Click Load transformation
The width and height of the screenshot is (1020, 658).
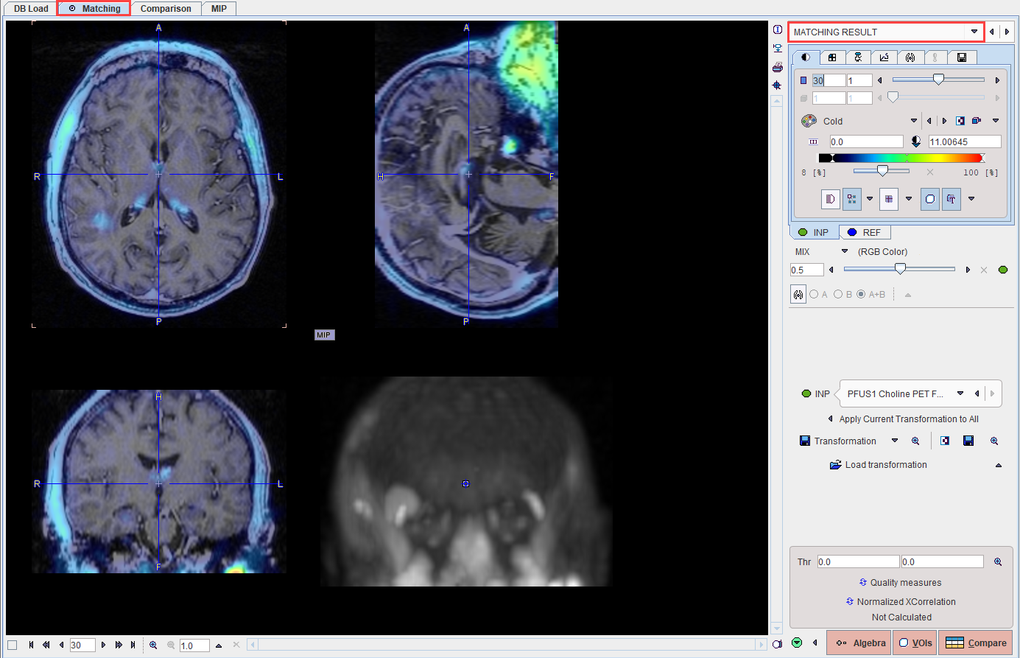[879, 464]
